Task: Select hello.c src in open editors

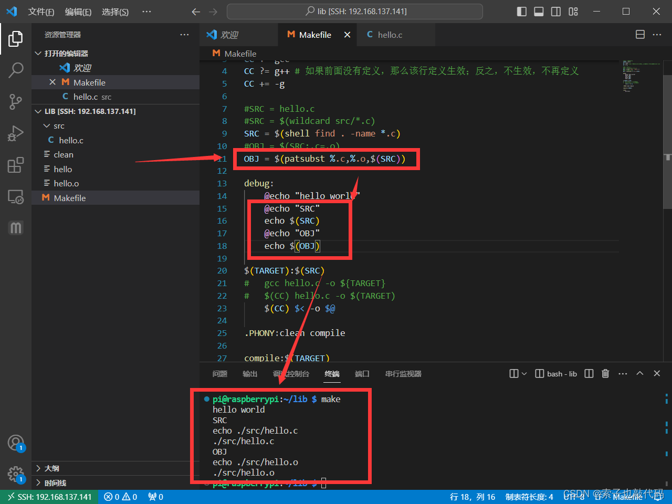Action: (x=115, y=97)
